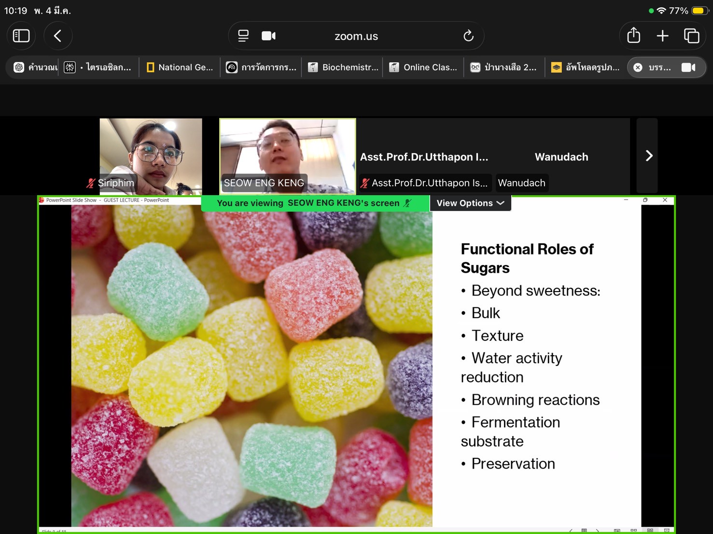
Task: Select Siriphim's video thumbnail
Action: pyautogui.click(x=151, y=155)
